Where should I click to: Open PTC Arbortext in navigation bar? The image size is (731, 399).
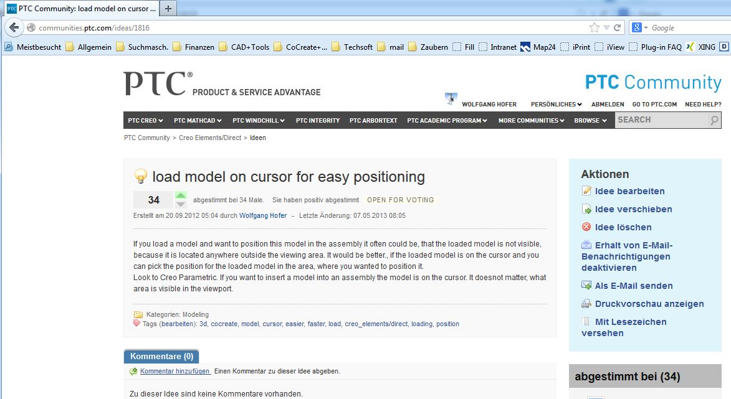[373, 120]
